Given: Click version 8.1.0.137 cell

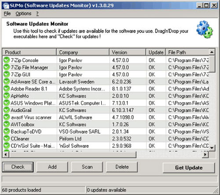Looking at the screenshot, I should (x=128, y=89).
